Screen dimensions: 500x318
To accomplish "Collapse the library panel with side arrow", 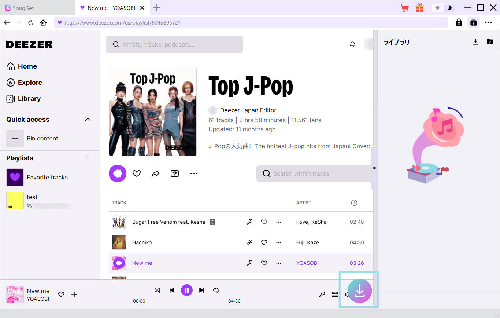I will tap(374, 168).
